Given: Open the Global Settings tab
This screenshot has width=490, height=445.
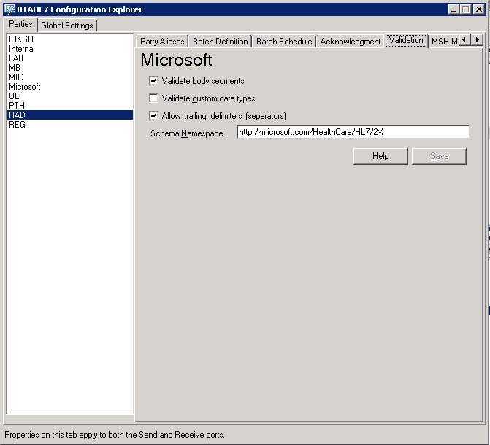Looking at the screenshot, I should (67, 26).
